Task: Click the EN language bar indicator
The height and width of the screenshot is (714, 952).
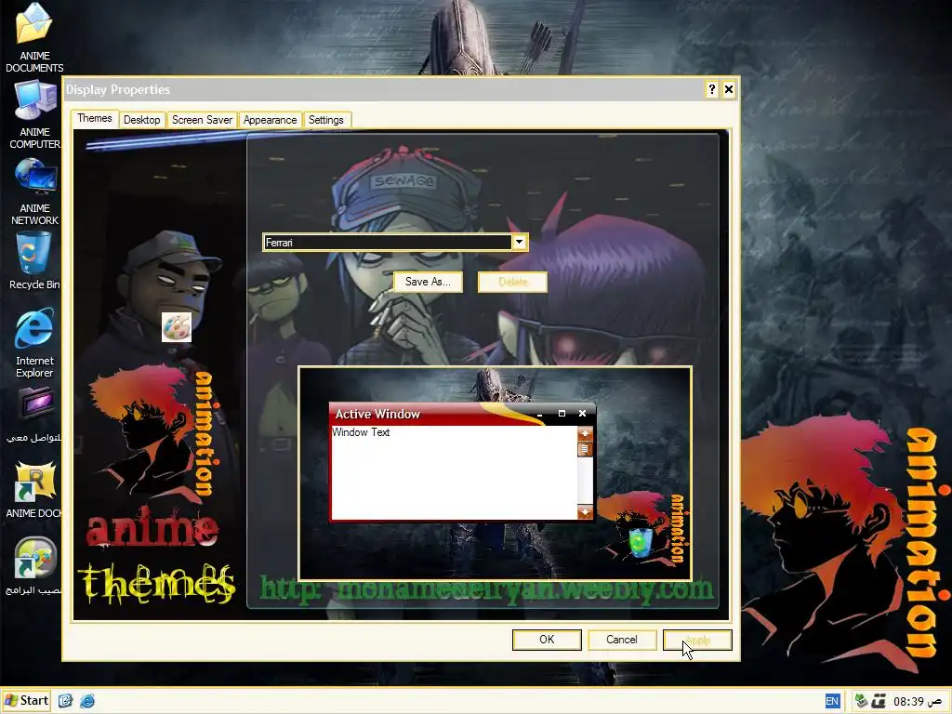Action: [832, 701]
